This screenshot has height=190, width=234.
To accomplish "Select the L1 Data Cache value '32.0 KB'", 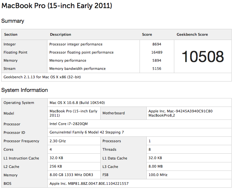I will tap(155, 158).
